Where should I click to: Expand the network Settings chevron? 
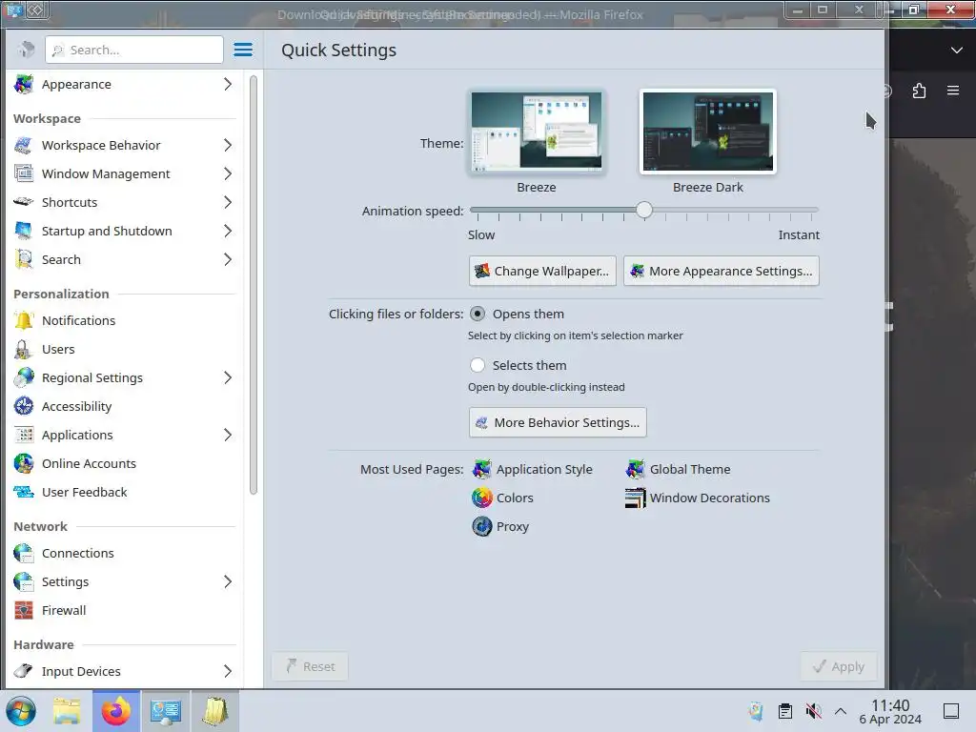[x=228, y=582]
